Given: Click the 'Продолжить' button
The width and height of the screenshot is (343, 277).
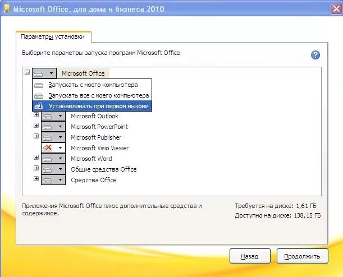Looking at the screenshot, I should pos(303,256).
